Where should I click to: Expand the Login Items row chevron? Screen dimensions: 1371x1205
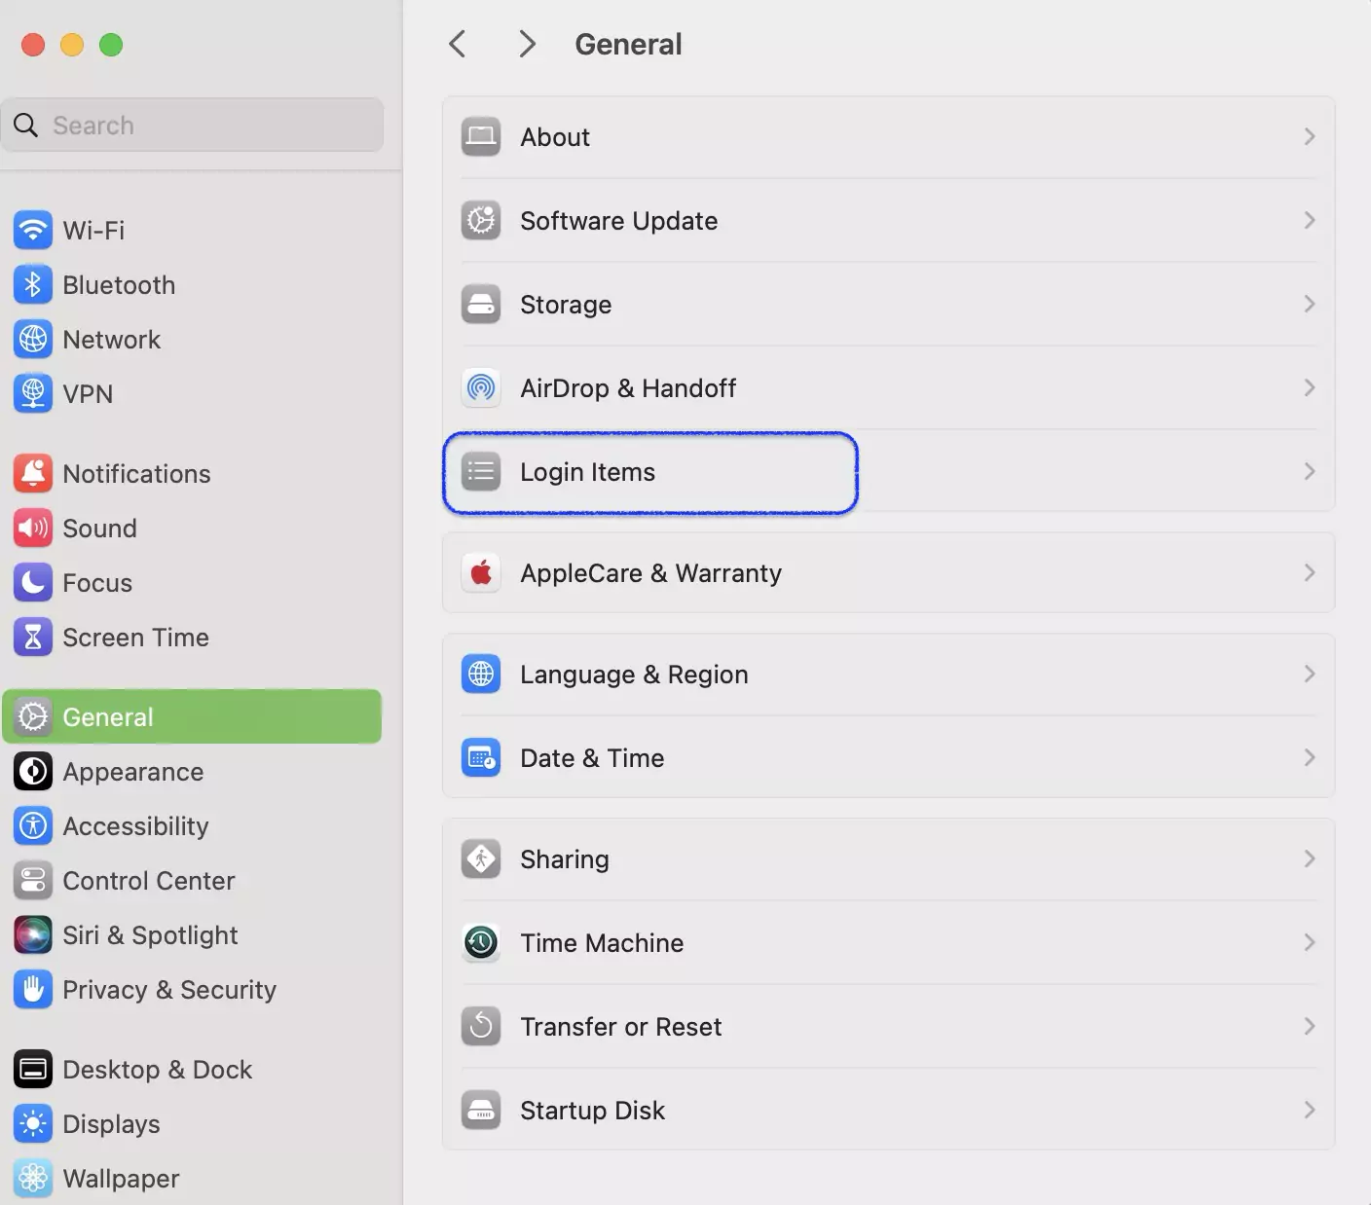click(1310, 472)
